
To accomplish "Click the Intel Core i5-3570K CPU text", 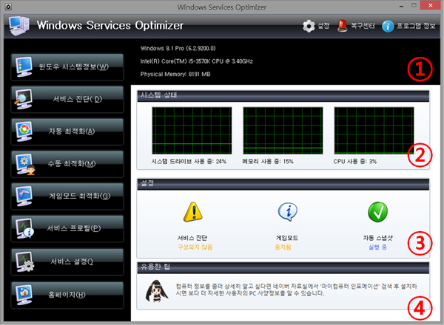I will (197, 61).
